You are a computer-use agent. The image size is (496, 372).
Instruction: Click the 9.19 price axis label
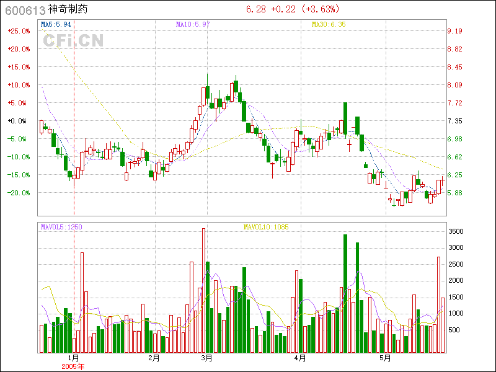(455, 31)
